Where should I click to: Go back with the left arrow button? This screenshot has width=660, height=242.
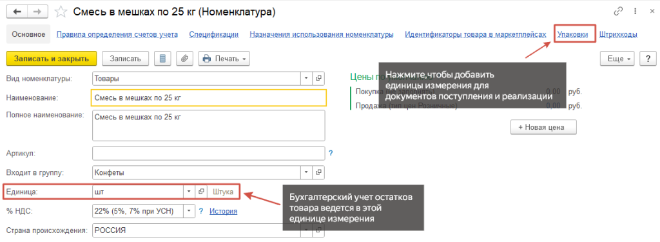[17, 12]
